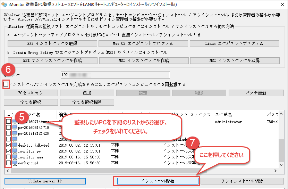Check the imonitor-aaa checkbox
The width and height of the screenshot is (288, 189).
coord(9,157)
